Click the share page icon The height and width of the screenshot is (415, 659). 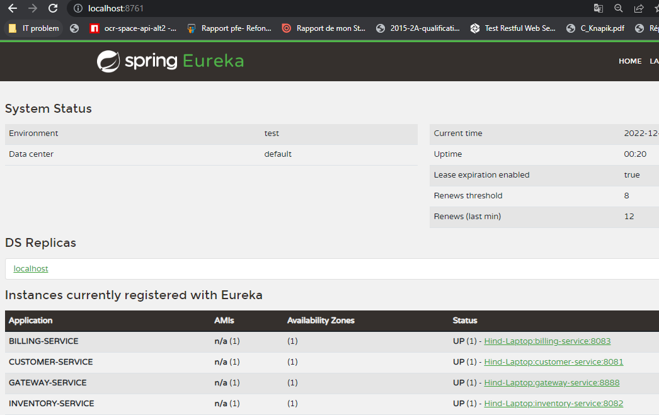[x=639, y=8]
